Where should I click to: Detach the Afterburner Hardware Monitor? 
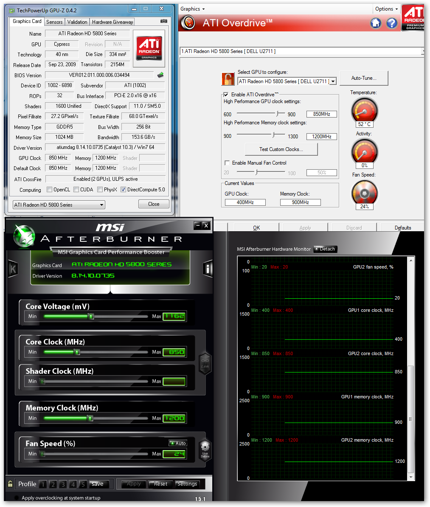click(x=326, y=249)
